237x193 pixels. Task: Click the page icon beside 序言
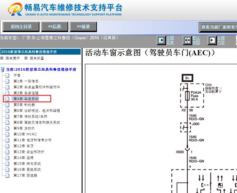point(8,75)
